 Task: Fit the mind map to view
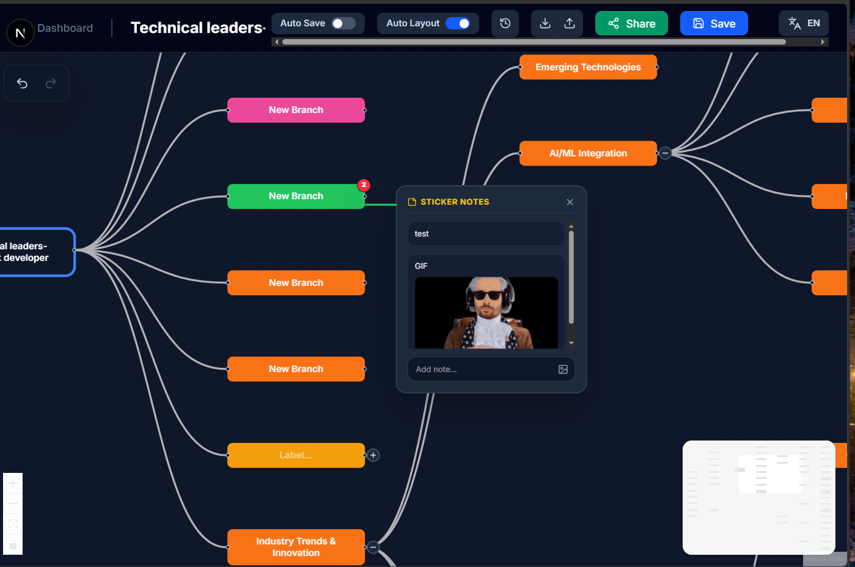click(13, 524)
